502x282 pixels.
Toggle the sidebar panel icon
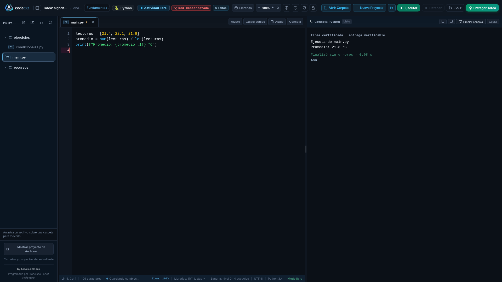37,8
